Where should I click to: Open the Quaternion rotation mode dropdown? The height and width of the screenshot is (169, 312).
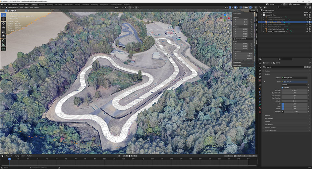(x=243, y=39)
